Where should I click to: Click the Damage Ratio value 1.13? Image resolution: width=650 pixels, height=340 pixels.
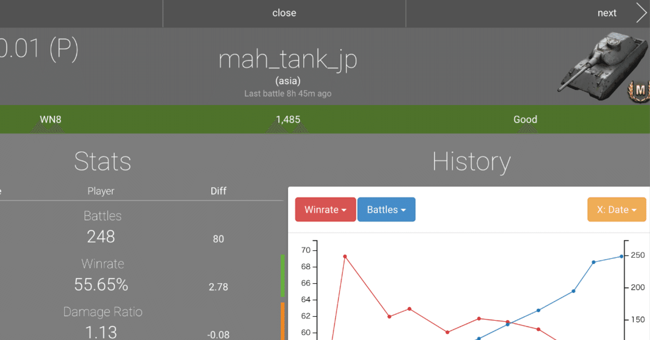click(x=101, y=332)
